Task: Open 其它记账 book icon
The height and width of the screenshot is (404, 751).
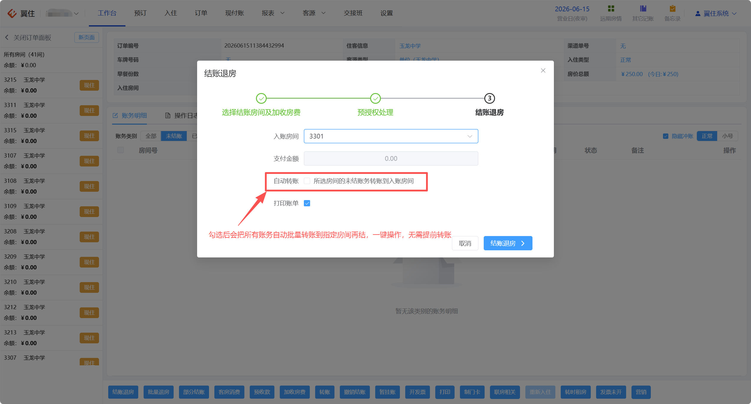Action: pyautogui.click(x=643, y=9)
